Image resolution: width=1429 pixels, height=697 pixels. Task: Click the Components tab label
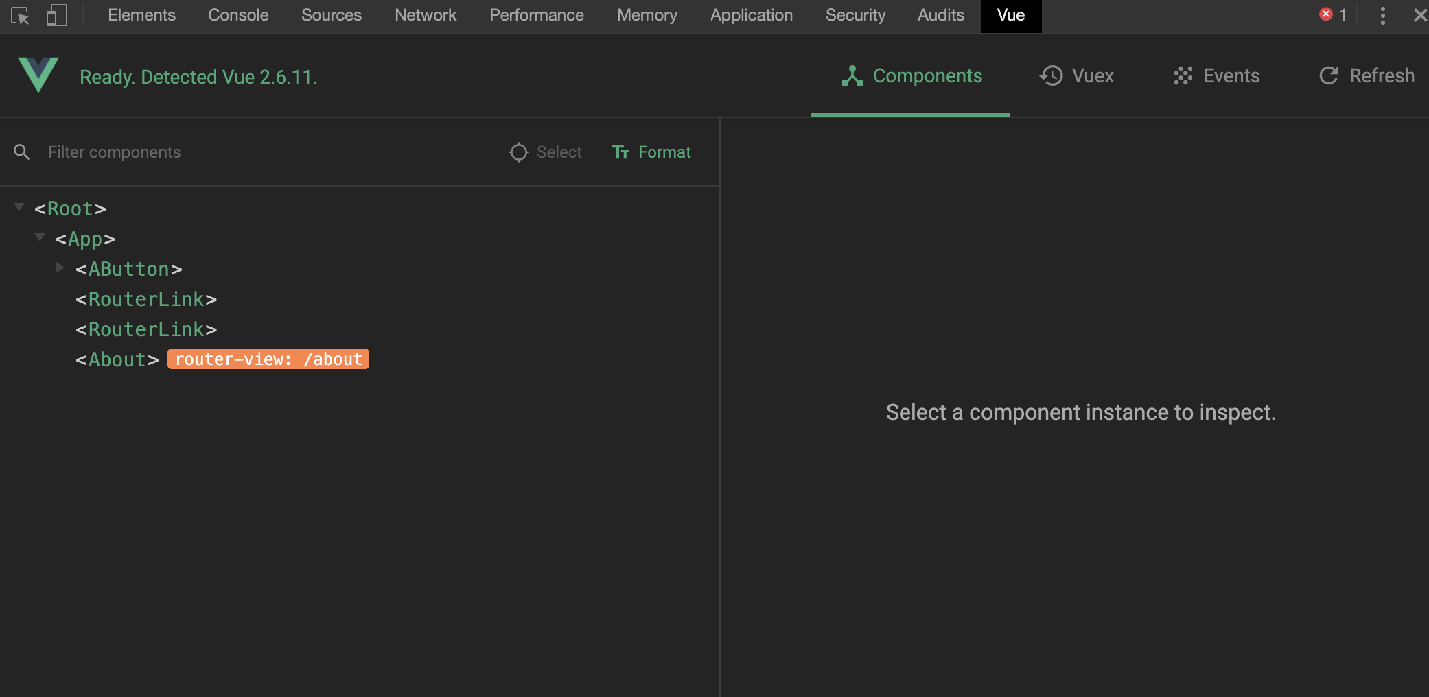pyautogui.click(x=927, y=75)
